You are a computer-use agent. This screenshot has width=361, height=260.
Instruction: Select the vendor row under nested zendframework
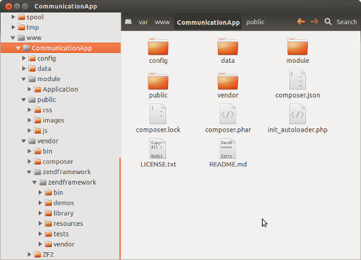point(61,244)
